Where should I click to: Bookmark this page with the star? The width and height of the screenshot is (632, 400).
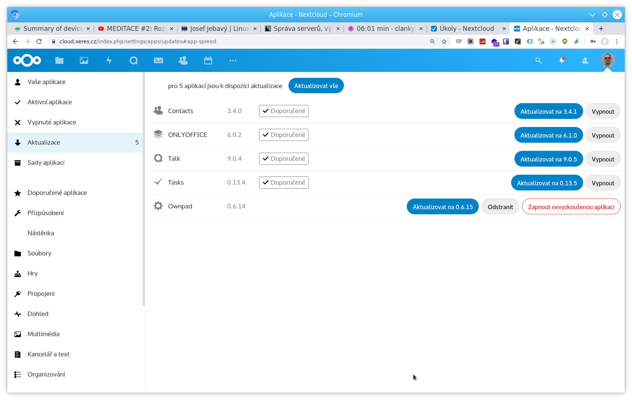pos(444,41)
